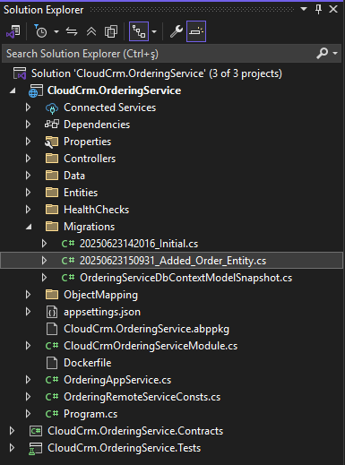Select the 20250623142016_Initial.cs file
This screenshot has height=465, width=345.
pos(139,244)
